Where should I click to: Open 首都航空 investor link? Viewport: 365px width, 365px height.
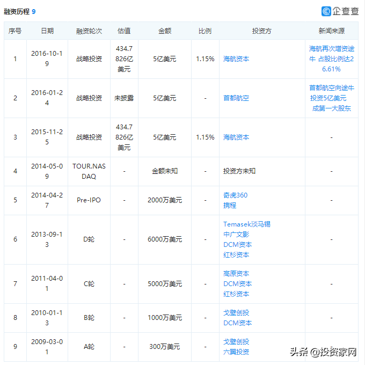pyautogui.click(x=236, y=98)
